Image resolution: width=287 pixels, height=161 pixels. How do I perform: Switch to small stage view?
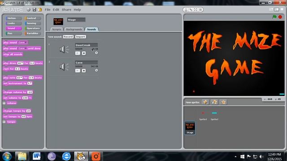tap(271, 10)
